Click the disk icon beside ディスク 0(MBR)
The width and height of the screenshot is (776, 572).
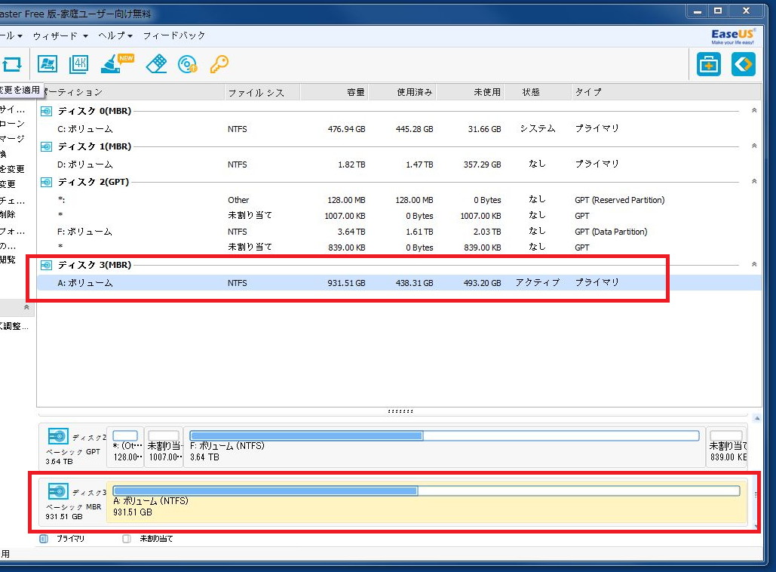tap(46, 112)
